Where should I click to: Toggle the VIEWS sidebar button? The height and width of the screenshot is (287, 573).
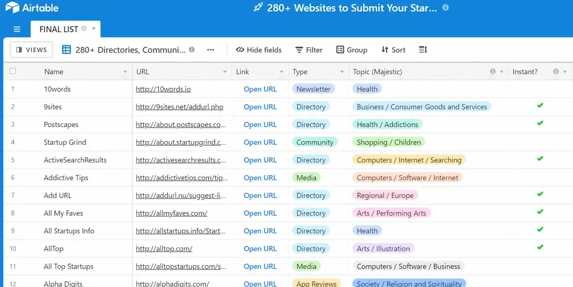tap(32, 49)
